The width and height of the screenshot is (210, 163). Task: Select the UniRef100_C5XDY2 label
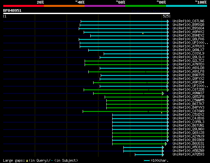pyautogui.click(x=188, y=115)
